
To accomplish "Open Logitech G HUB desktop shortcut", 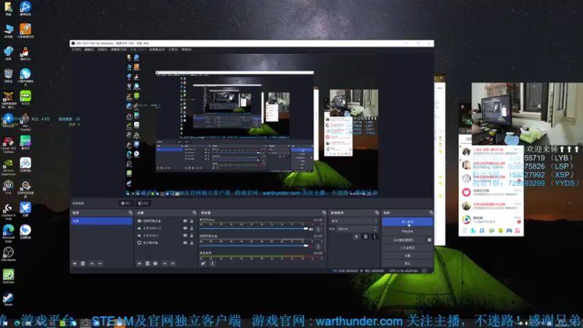I will point(8,211).
